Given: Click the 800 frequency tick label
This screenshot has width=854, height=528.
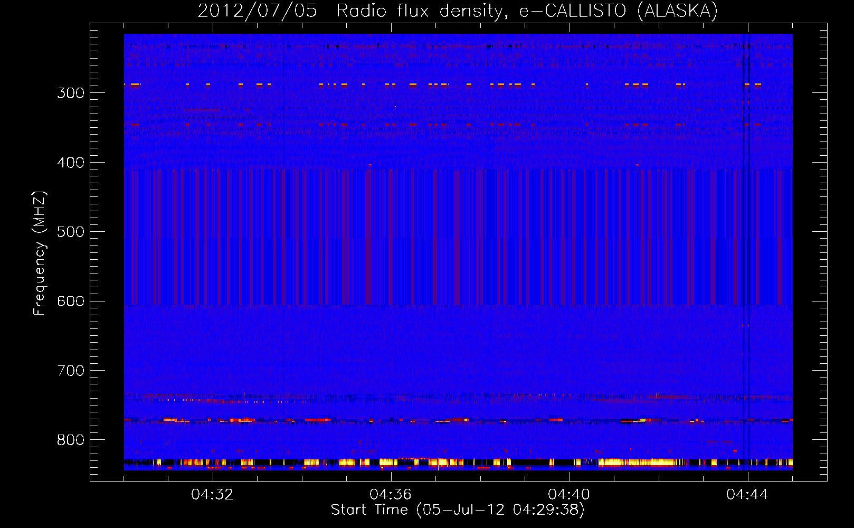Looking at the screenshot, I should coord(71,440).
